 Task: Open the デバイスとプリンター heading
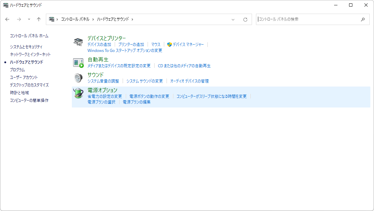[107, 38]
